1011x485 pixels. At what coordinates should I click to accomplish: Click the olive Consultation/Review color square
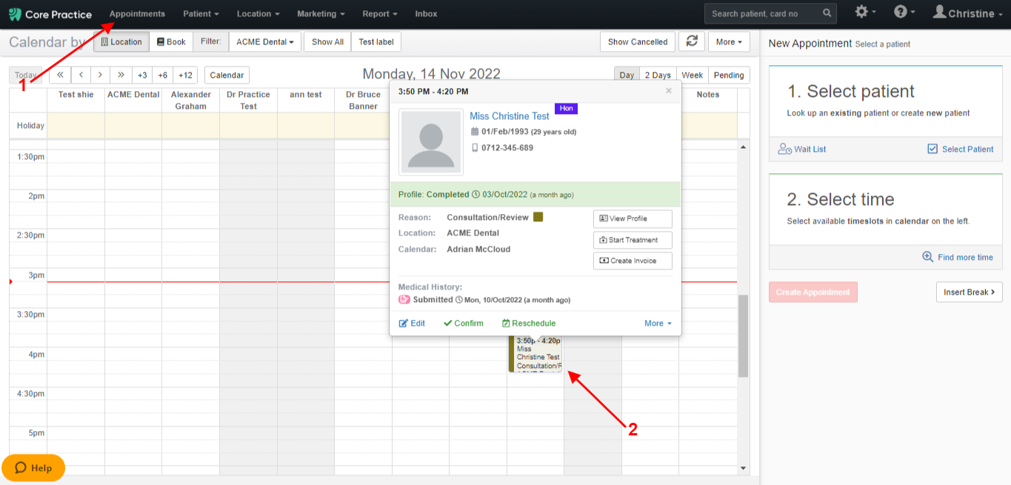[x=538, y=217]
